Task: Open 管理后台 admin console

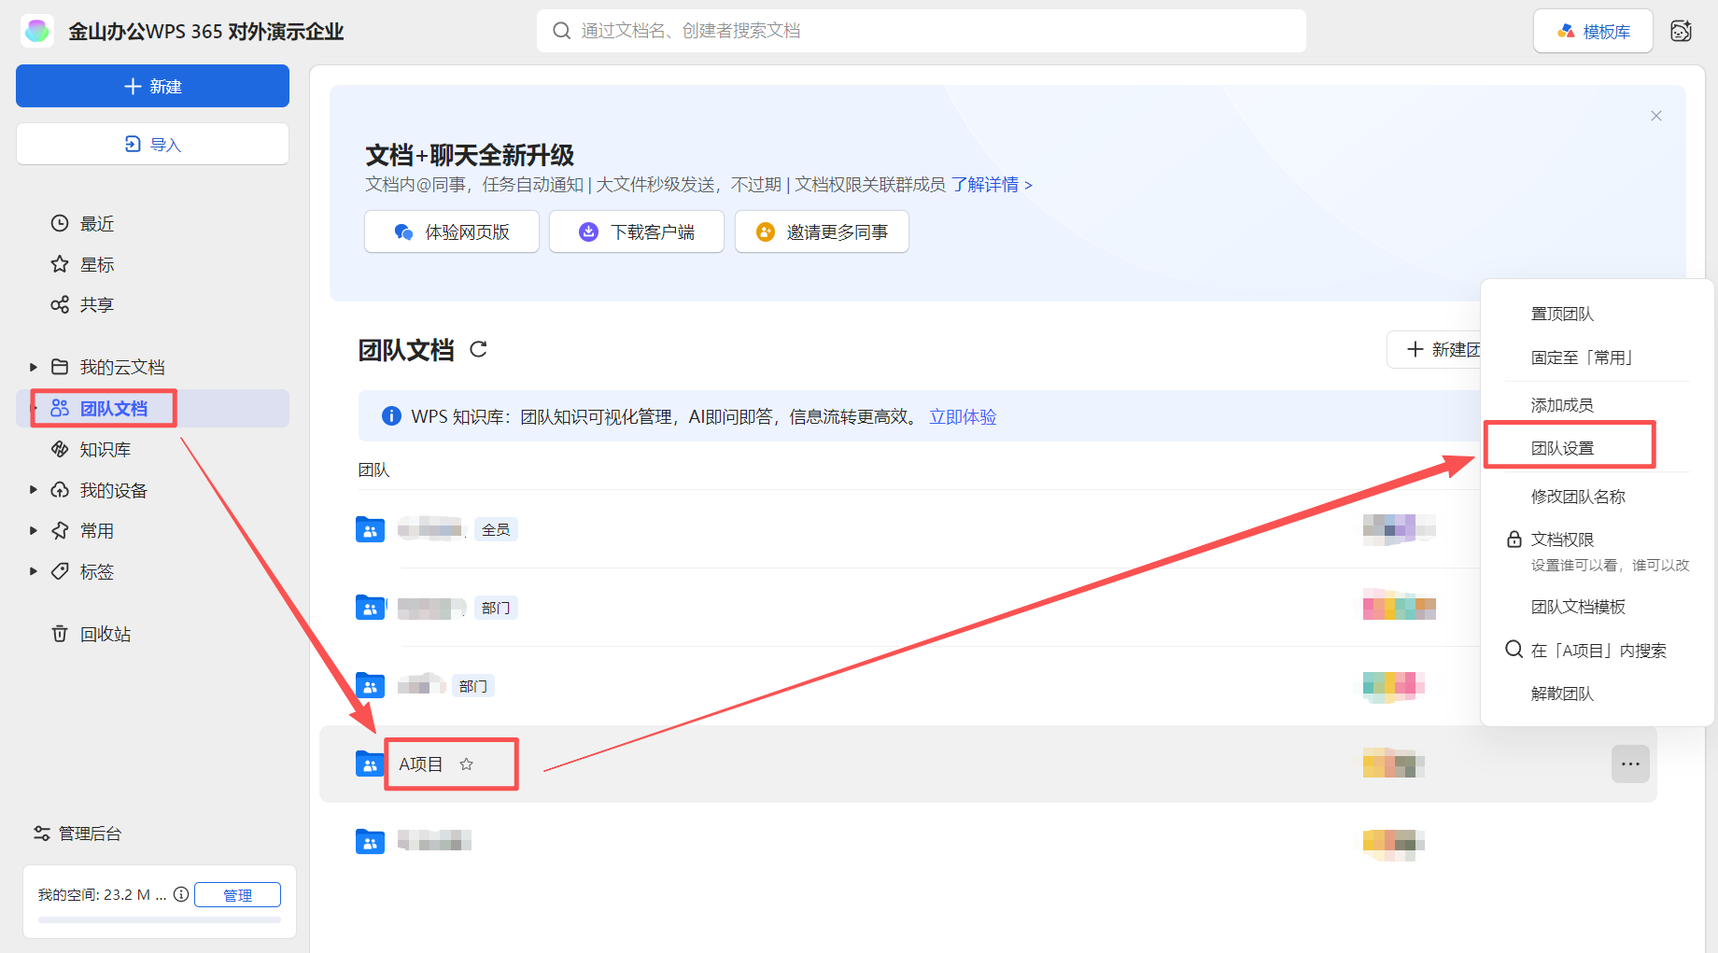Action: [77, 834]
